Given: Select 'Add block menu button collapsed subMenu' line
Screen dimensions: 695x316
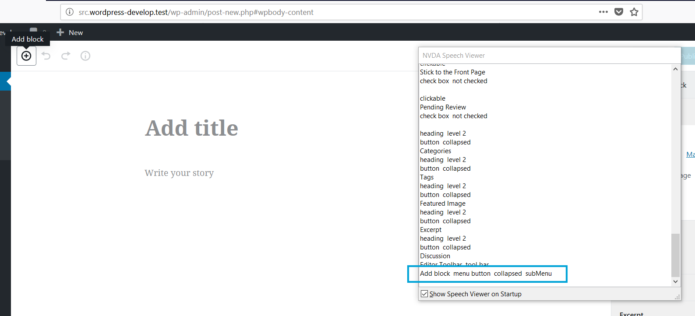Looking at the screenshot, I should pos(486,274).
